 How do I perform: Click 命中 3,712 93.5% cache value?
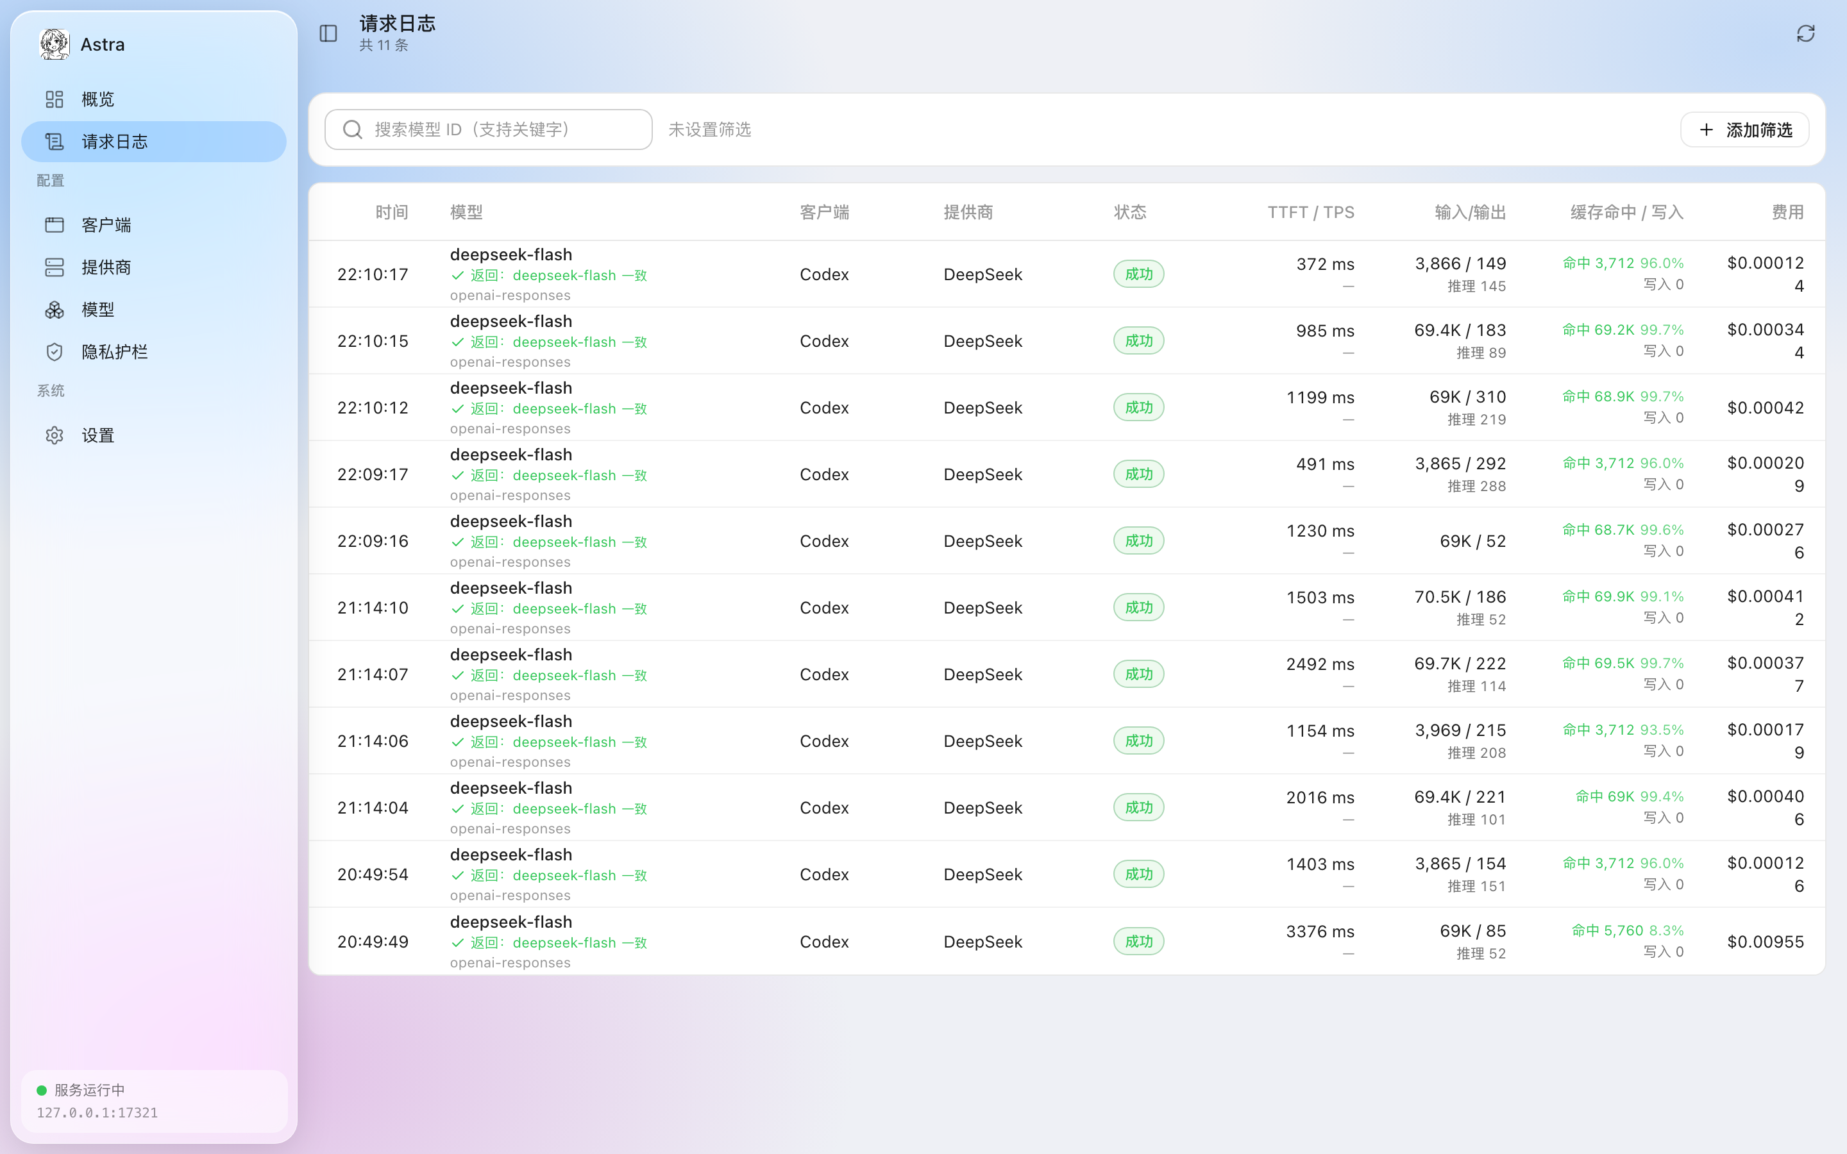(x=1623, y=730)
